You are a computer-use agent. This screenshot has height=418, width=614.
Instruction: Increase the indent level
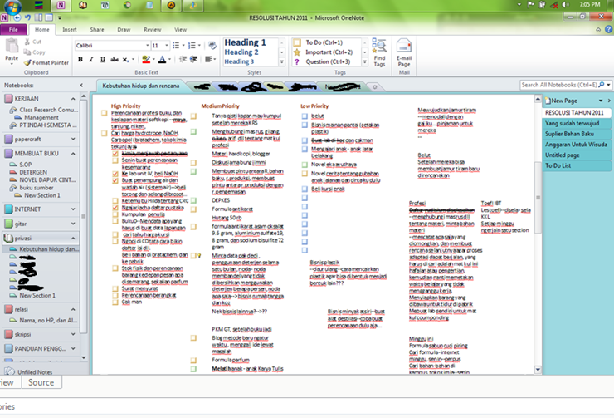click(x=193, y=59)
